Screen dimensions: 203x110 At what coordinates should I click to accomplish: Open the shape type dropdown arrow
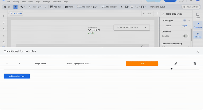coord(145,7)
